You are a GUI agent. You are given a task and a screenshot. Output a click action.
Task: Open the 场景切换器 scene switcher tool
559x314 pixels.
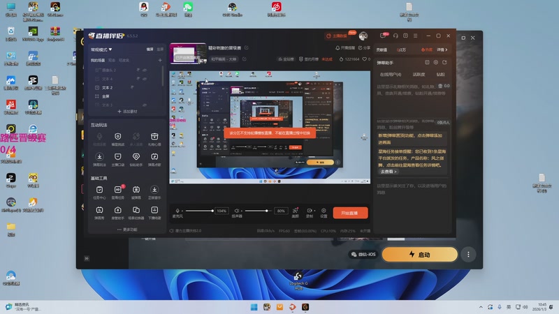pos(136,213)
